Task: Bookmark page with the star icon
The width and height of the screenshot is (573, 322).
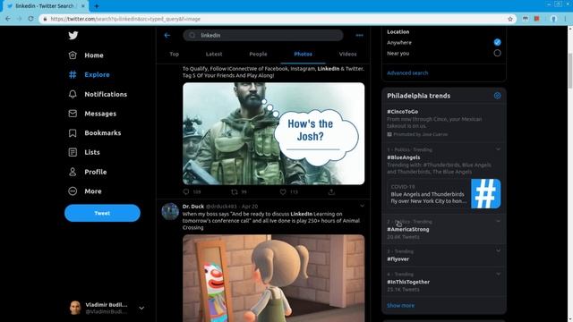Action: tap(510, 19)
